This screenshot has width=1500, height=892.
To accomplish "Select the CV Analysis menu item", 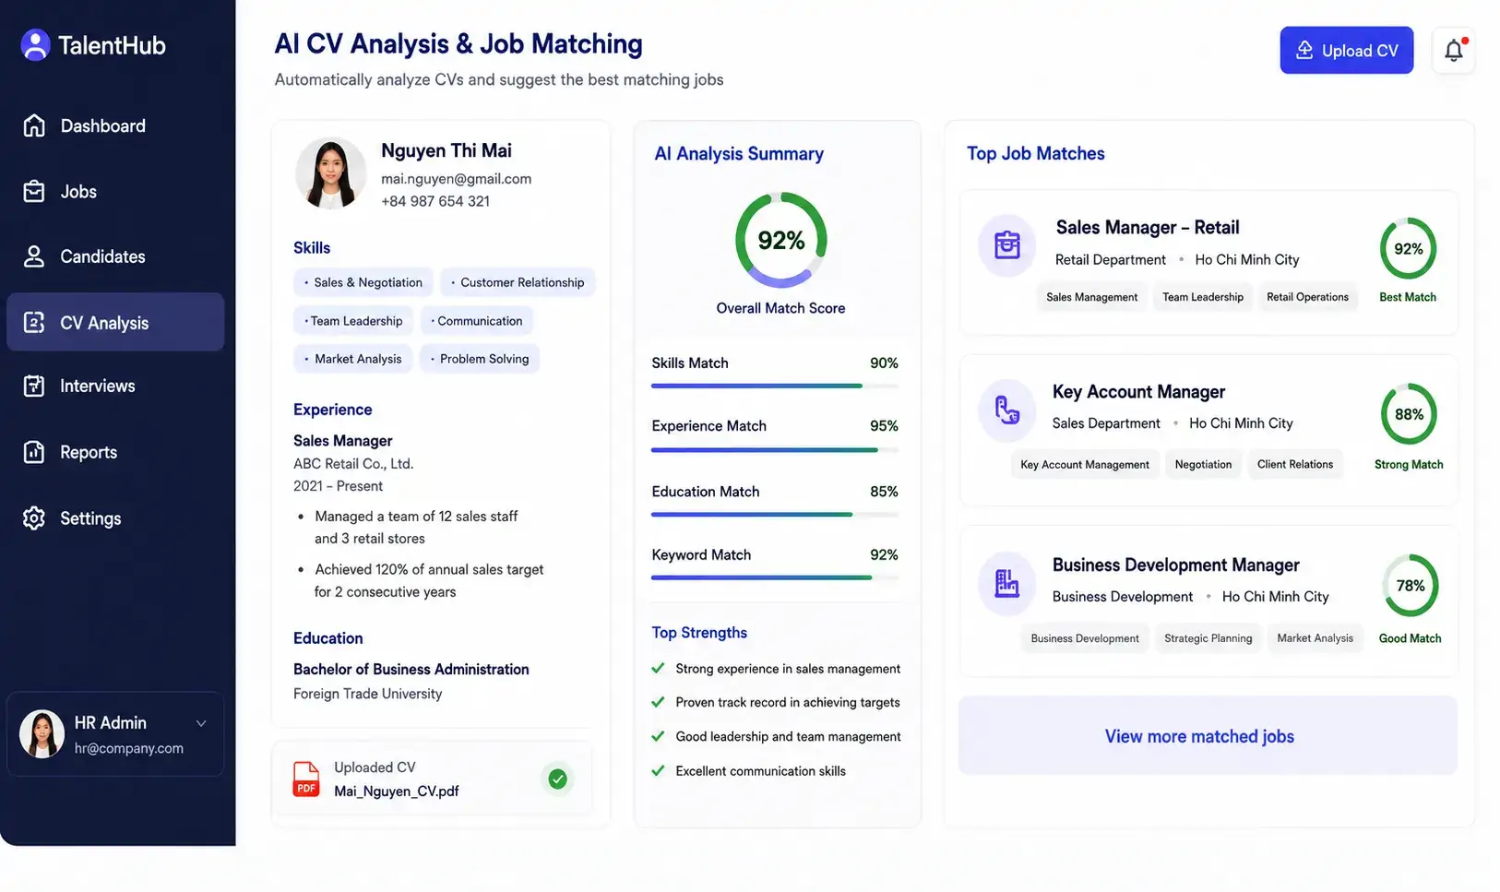I will pos(115,322).
